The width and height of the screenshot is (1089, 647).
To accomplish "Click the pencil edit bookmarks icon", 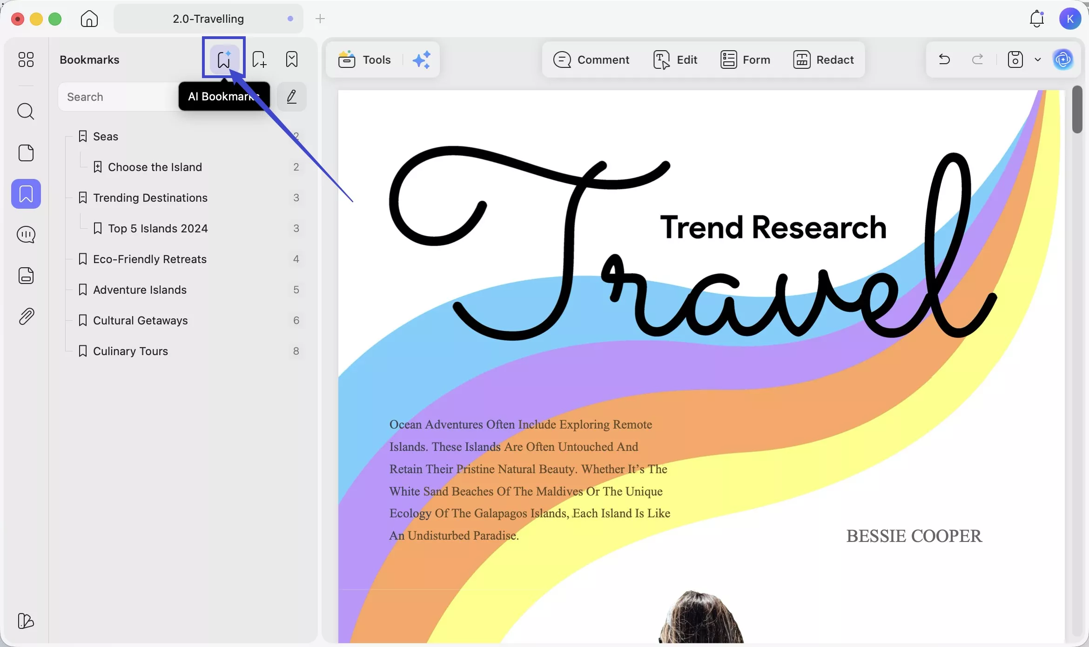I will (292, 97).
